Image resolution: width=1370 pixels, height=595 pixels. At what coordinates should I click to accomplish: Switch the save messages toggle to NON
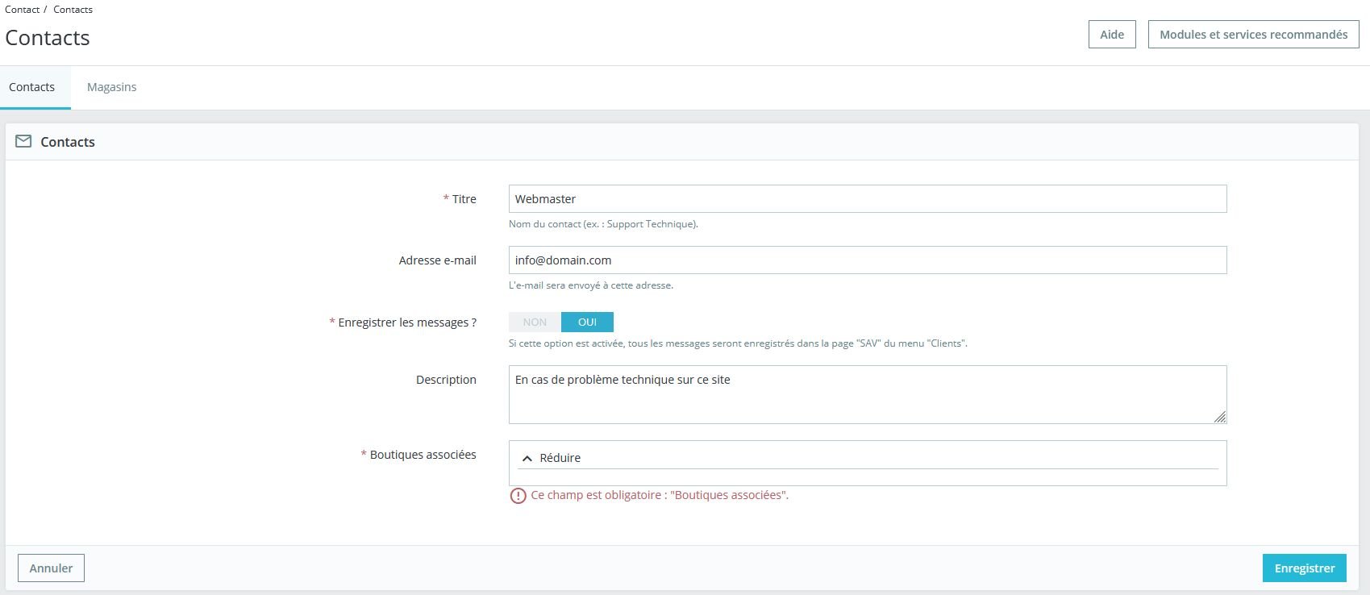535,322
